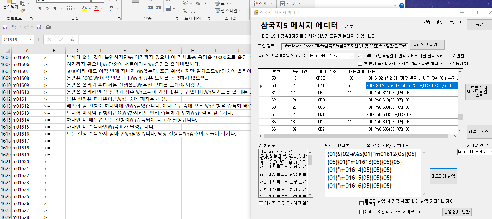Apply underline with the underlined 가 button
This screenshot has height=219, width=492.
click(x=55, y=9)
